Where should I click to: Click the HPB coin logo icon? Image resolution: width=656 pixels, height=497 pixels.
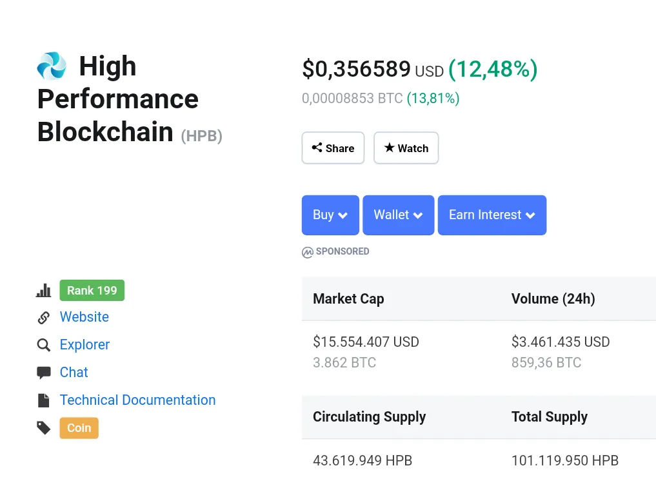coord(52,66)
